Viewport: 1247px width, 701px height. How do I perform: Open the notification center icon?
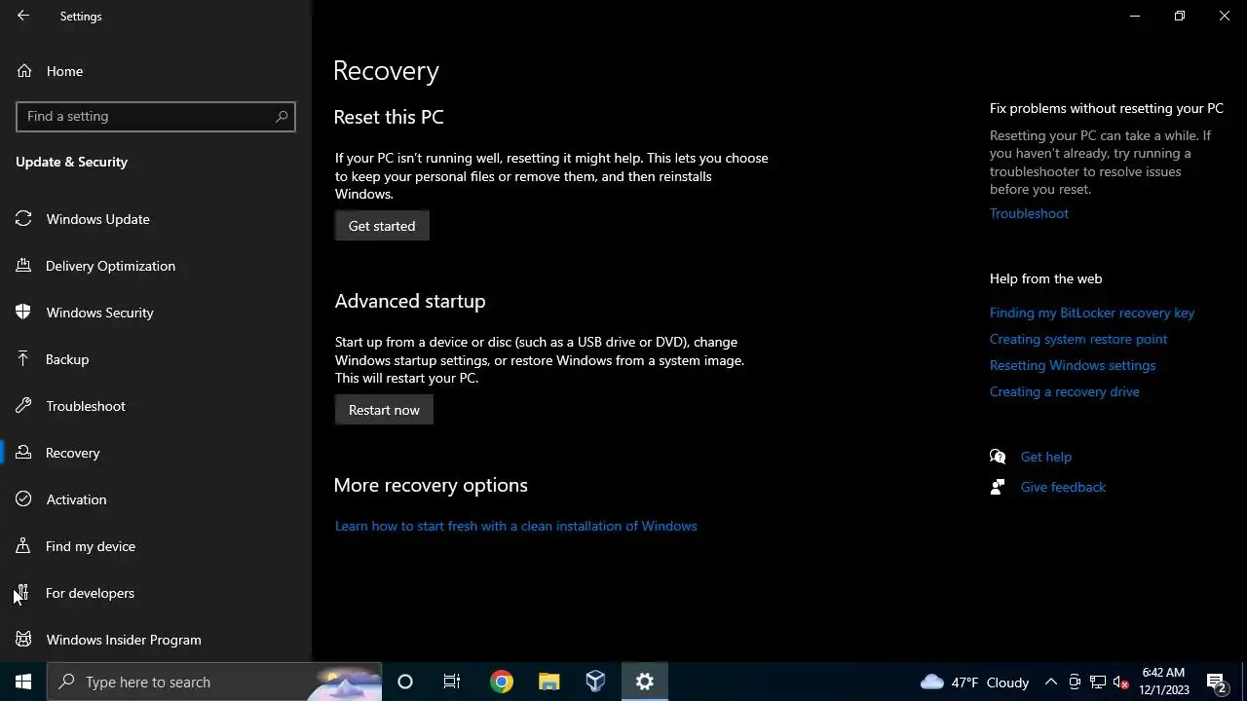point(1216,682)
